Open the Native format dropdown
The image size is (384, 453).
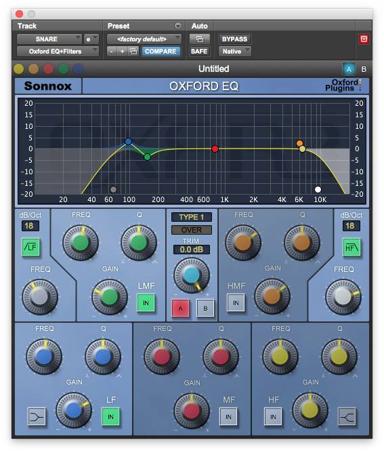235,52
